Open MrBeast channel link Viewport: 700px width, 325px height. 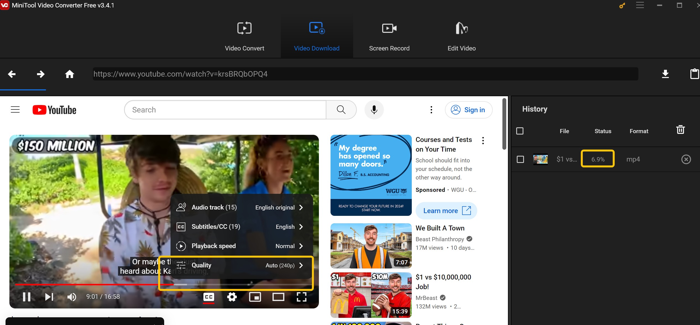click(426, 298)
